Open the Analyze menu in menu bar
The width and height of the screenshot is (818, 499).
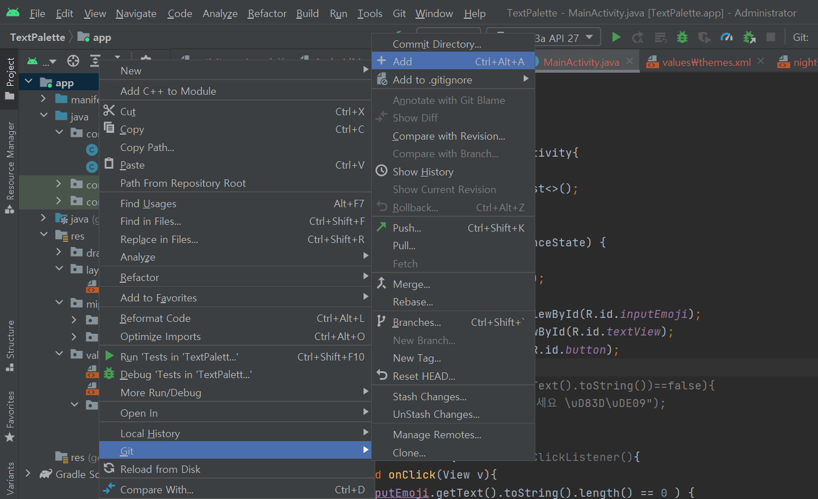tap(220, 13)
